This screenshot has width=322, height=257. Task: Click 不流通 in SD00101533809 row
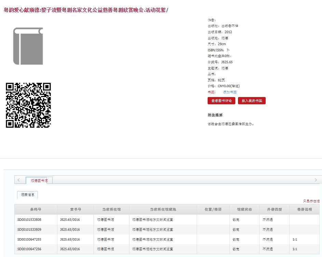[268, 229]
